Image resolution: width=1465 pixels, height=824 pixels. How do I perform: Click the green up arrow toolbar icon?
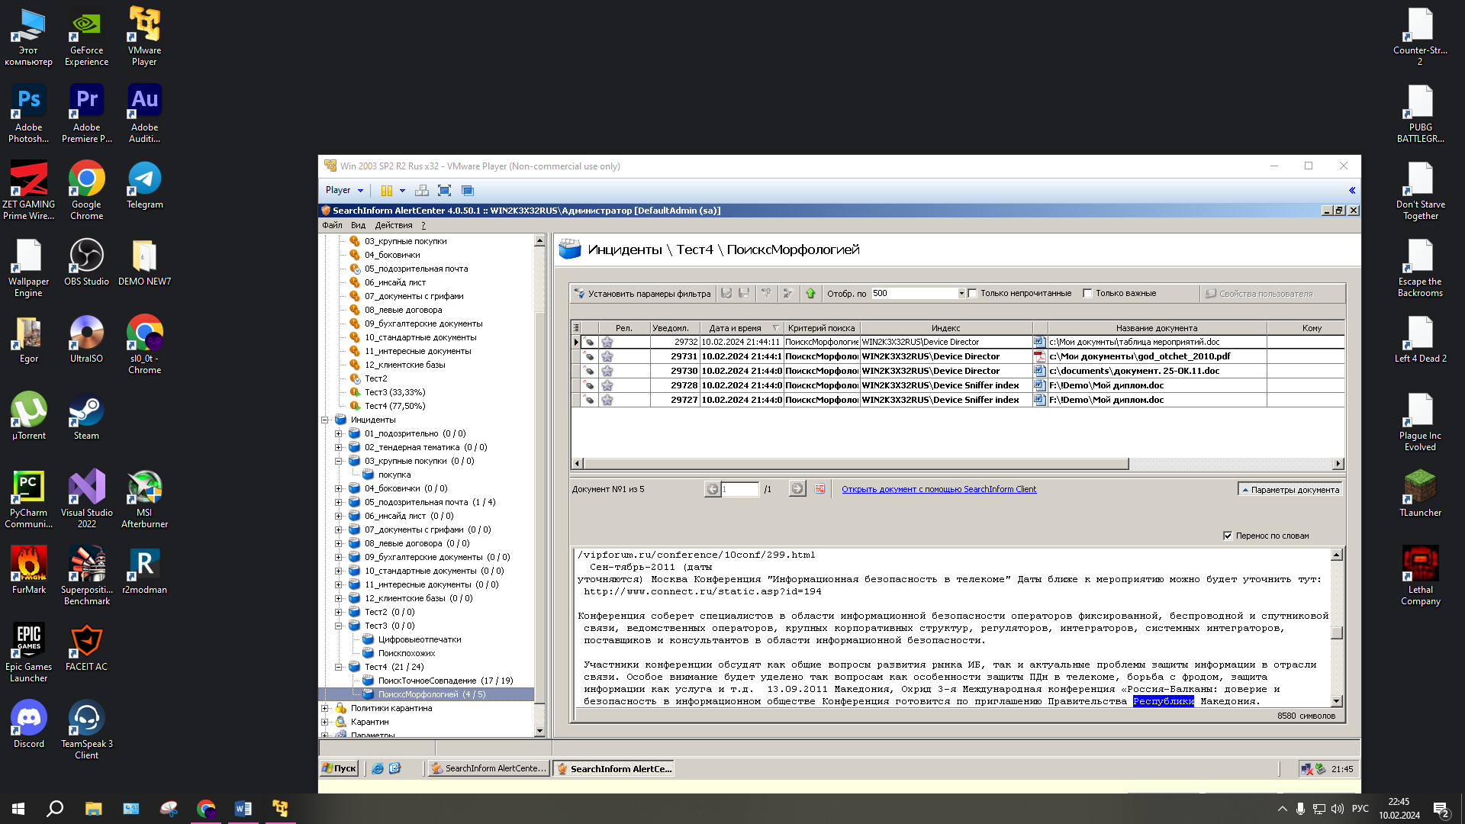click(810, 294)
